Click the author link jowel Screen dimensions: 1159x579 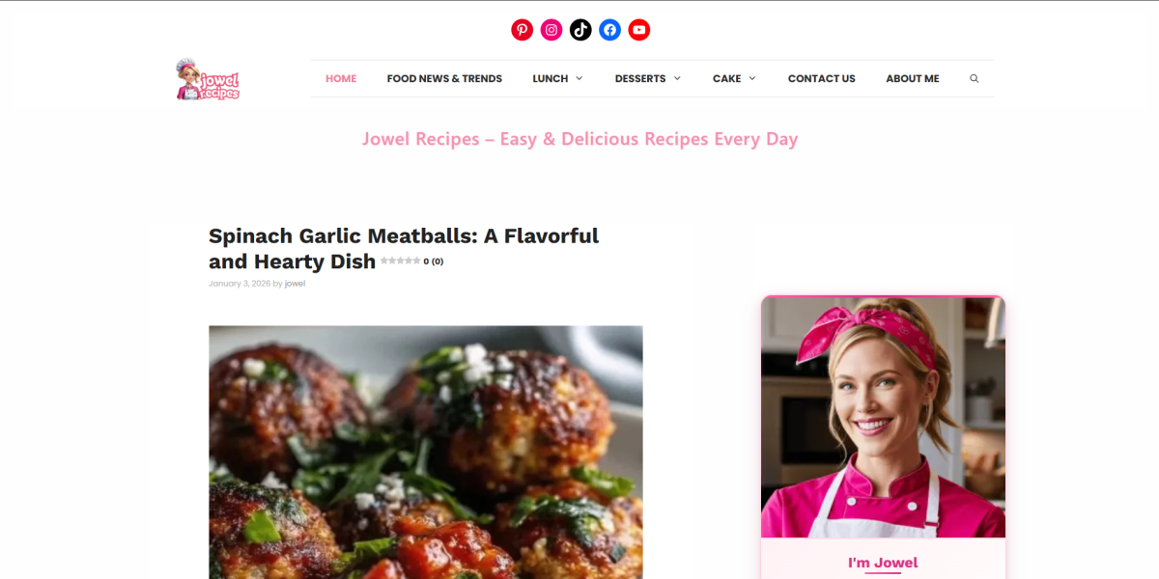click(295, 284)
